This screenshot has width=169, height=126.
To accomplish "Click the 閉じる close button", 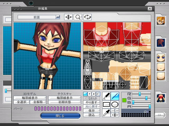I will [60, 116].
